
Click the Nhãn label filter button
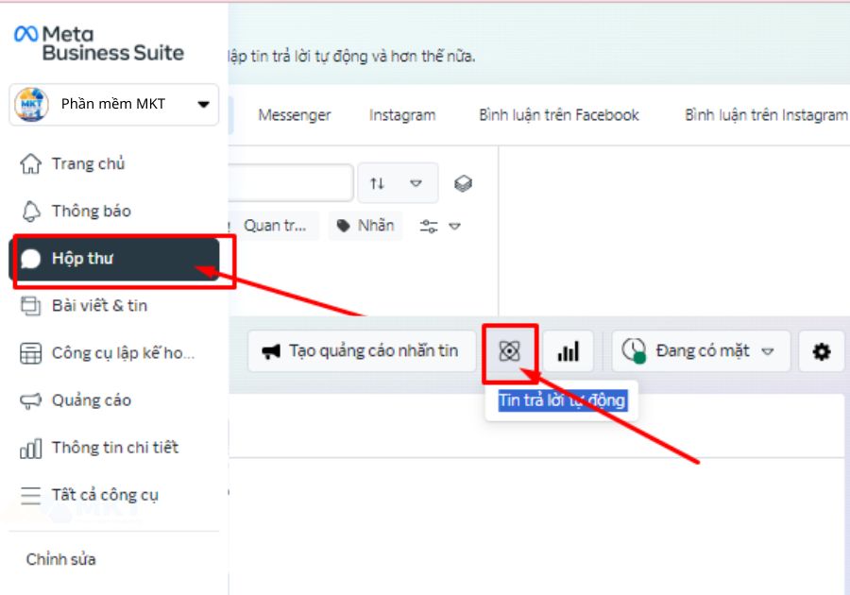click(x=365, y=226)
